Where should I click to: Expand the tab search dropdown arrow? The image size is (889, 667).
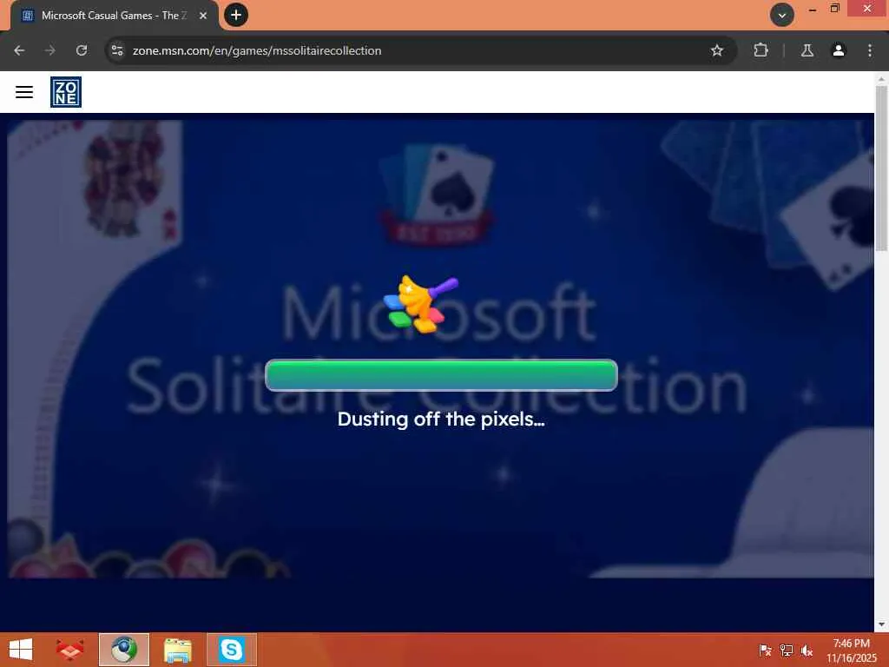[782, 15]
